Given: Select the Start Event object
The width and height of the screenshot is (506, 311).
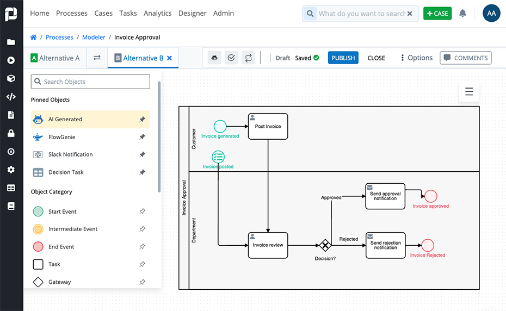Looking at the screenshot, I should point(90,212).
